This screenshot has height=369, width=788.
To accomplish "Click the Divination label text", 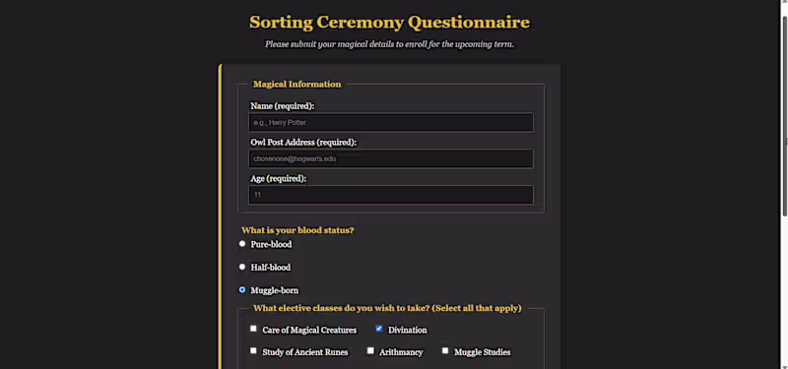I will [x=408, y=331].
